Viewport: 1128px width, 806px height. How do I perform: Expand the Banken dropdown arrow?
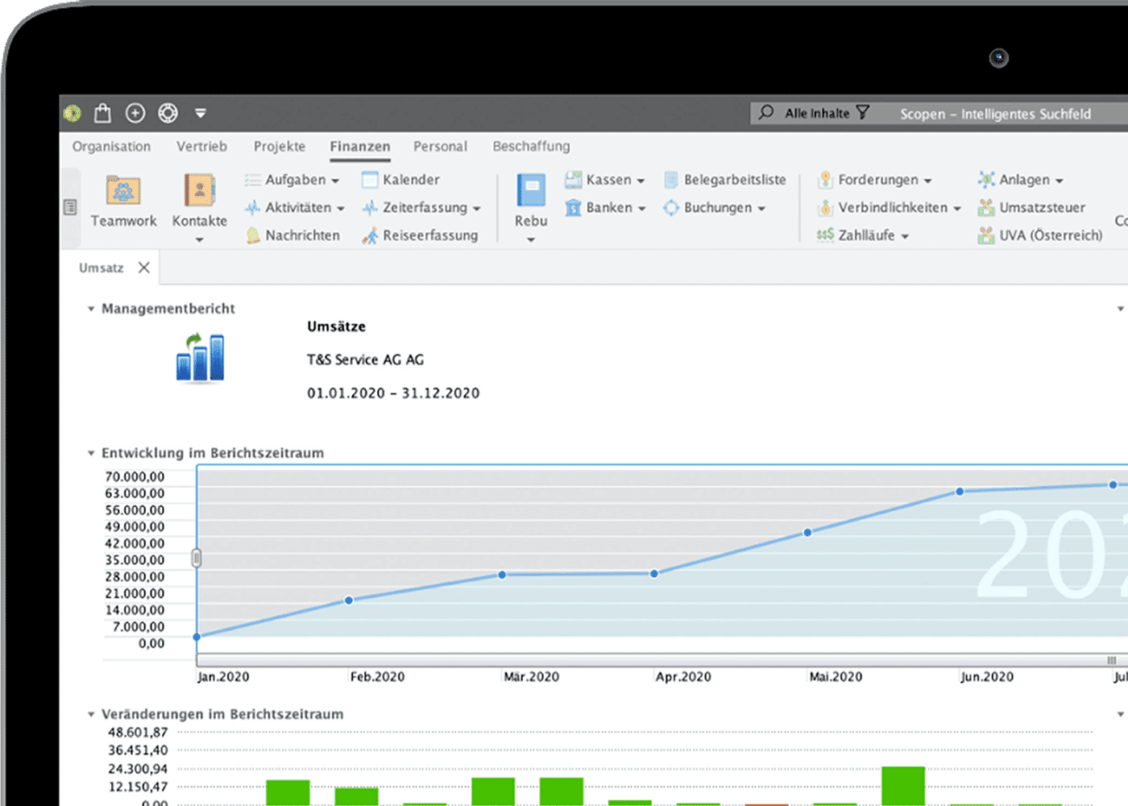(641, 209)
